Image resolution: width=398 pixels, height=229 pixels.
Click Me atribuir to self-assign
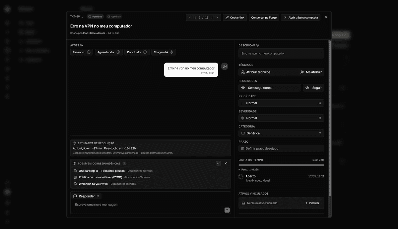pyautogui.click(x=311, y=72)
